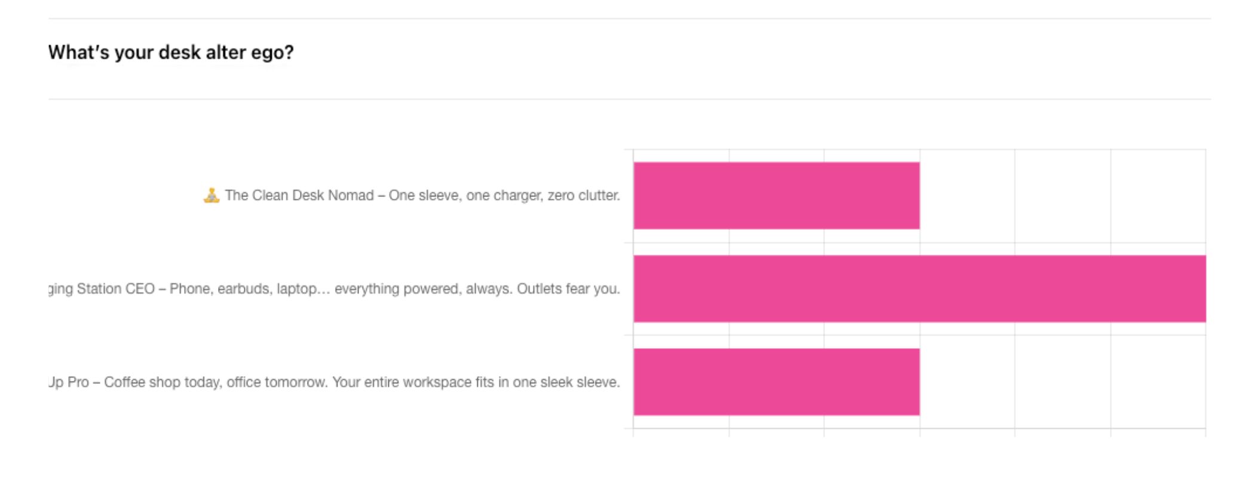The image size is (1239, 486).
Task: Click empty chart area right of bottom bar
Action: [x=1062, y=382]
